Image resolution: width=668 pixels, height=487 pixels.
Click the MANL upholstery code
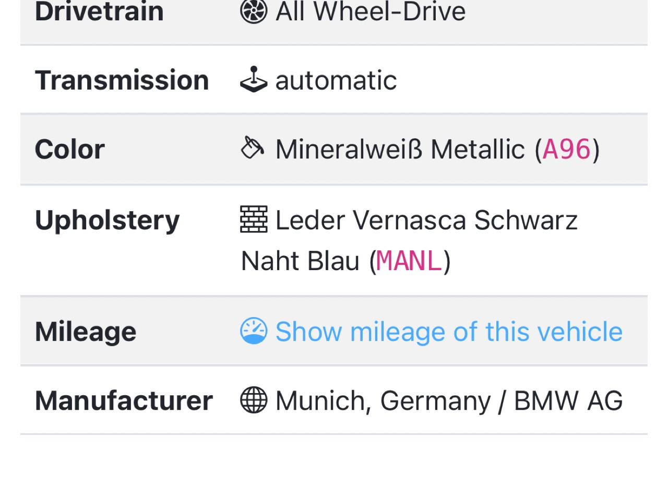409,261
